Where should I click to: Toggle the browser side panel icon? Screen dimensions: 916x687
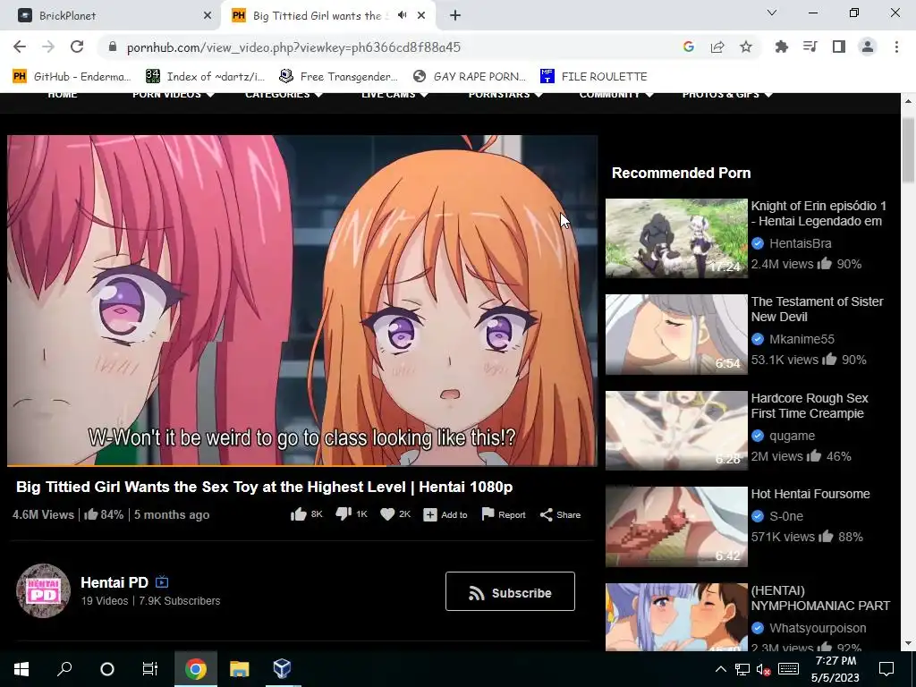coord(839,47)
